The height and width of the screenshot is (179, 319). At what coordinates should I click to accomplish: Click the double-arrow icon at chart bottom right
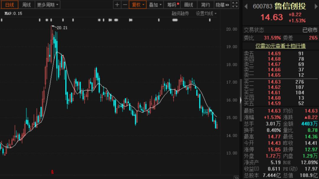pyautogui.click(x=236, y=177)
